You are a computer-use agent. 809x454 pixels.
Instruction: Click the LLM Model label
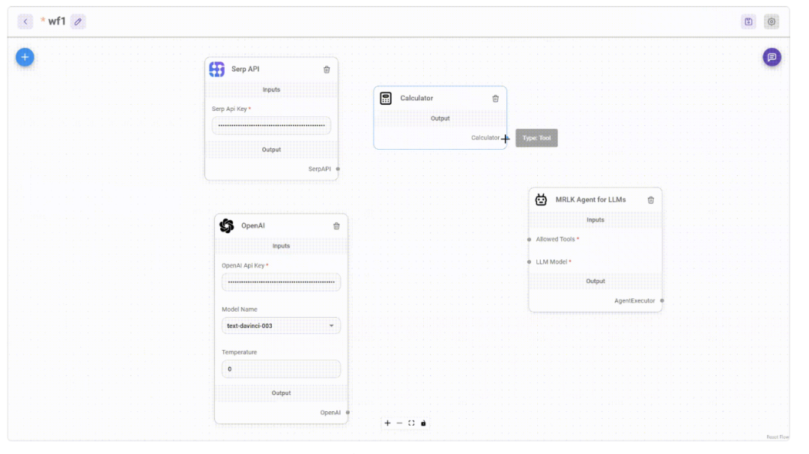(551, 262)
